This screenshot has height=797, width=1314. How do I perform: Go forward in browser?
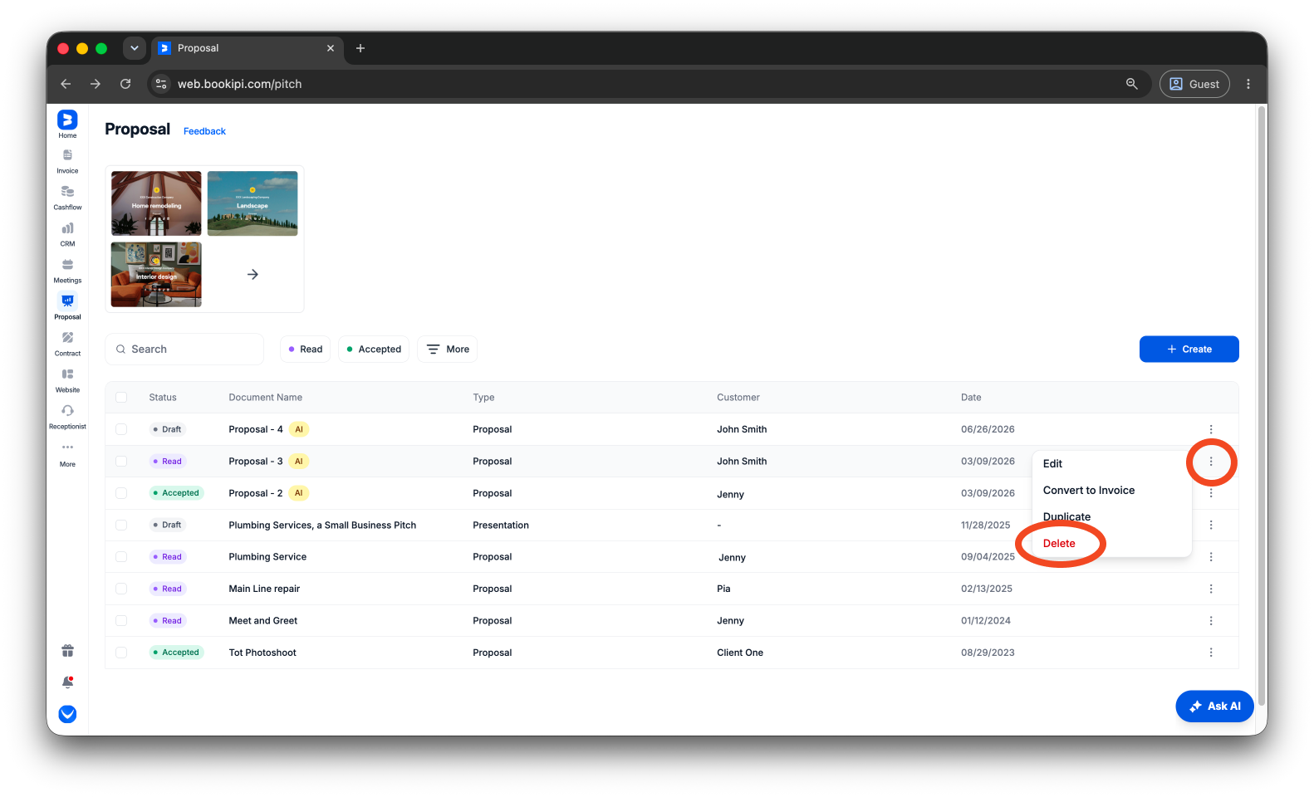(x=96, y=84)
